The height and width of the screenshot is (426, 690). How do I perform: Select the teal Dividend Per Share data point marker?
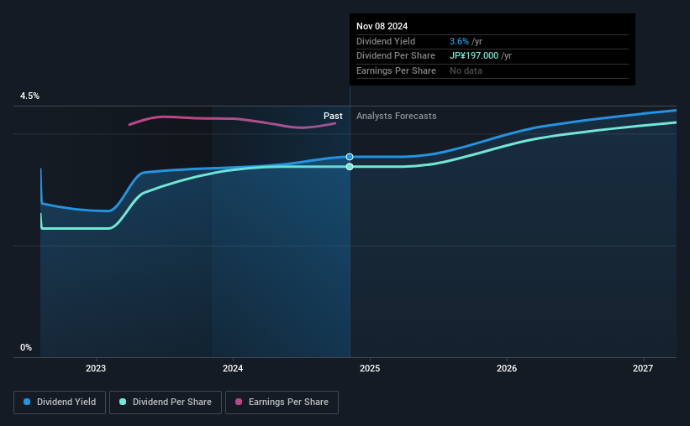[350, 166]
